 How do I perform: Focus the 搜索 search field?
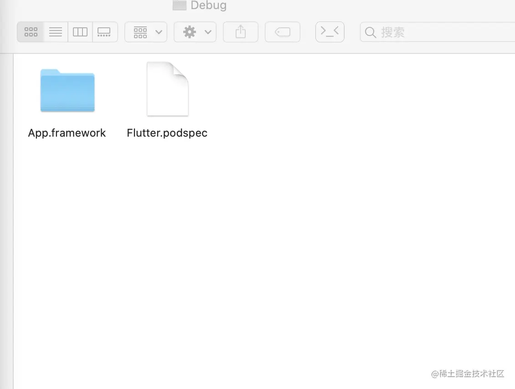438,32
